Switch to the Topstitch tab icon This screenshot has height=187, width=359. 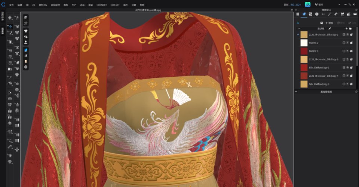[x=329, y=14]
